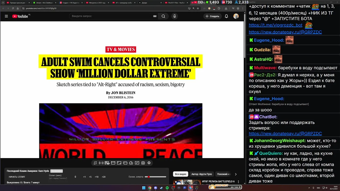
Task: Click the audio waves icon in player toolbar
Action: [x=101, y=163]
